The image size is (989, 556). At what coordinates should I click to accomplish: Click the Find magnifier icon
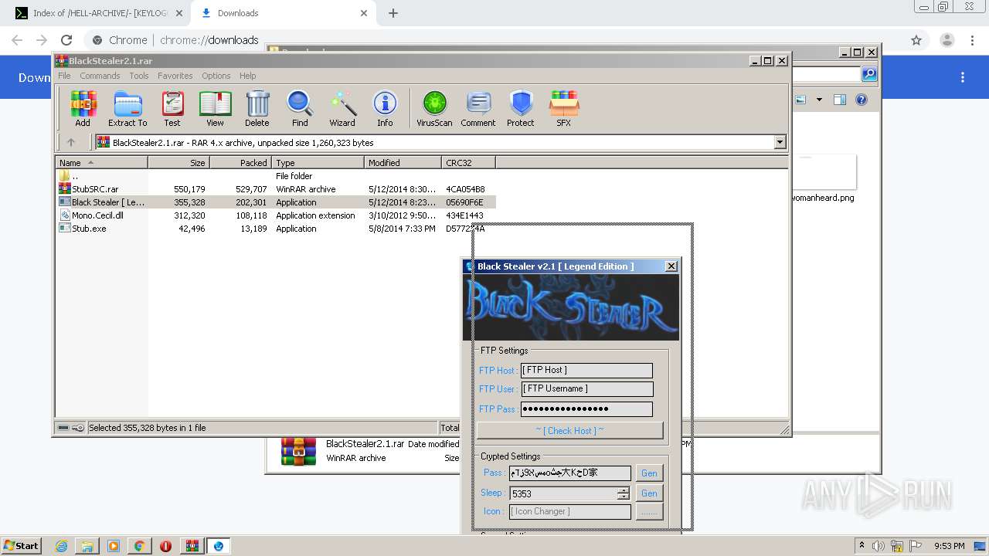(300, 109)
